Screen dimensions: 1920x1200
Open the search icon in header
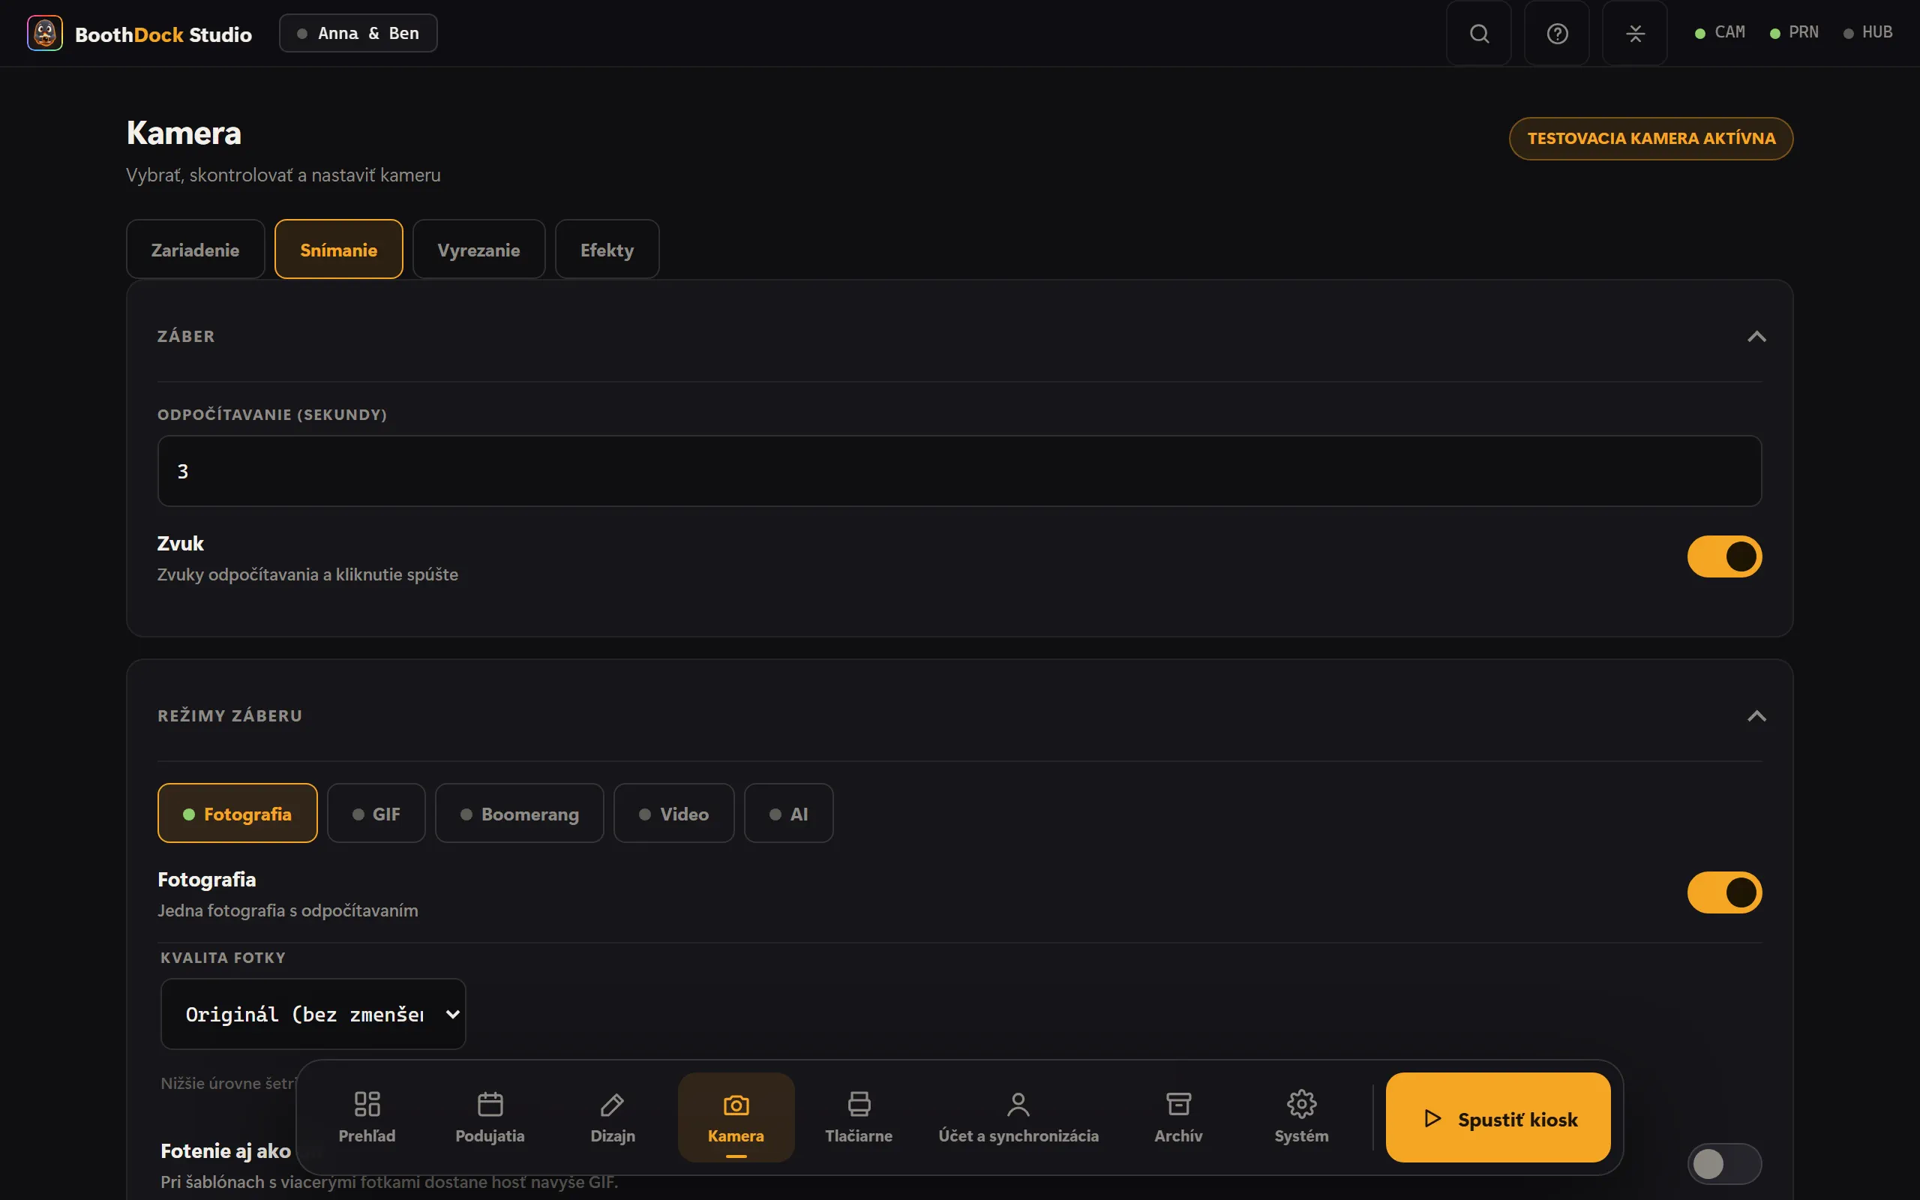pyautogui.click(x=1478, y=33)
